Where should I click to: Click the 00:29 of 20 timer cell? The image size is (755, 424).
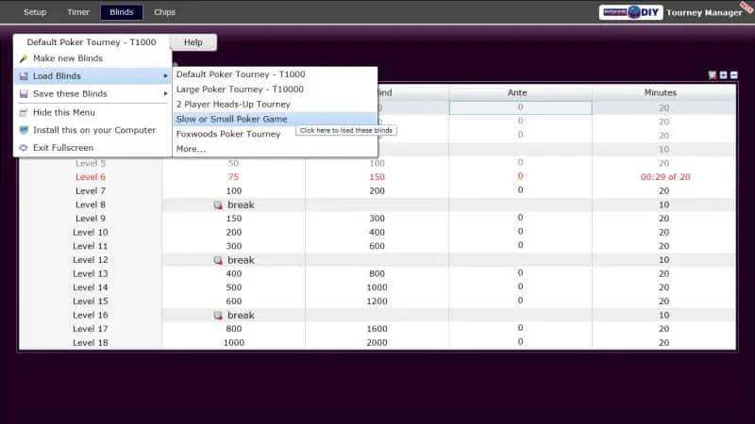point(665,177)
